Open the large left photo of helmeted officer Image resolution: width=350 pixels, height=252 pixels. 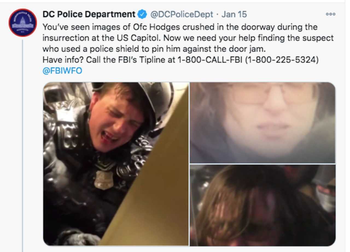(x=116, y=164)
